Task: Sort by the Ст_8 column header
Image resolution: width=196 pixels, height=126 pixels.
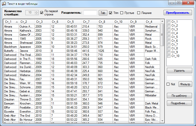Action: (x=105, y=22)
